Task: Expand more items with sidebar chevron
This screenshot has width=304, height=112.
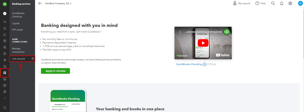Action: pos(5,98)
